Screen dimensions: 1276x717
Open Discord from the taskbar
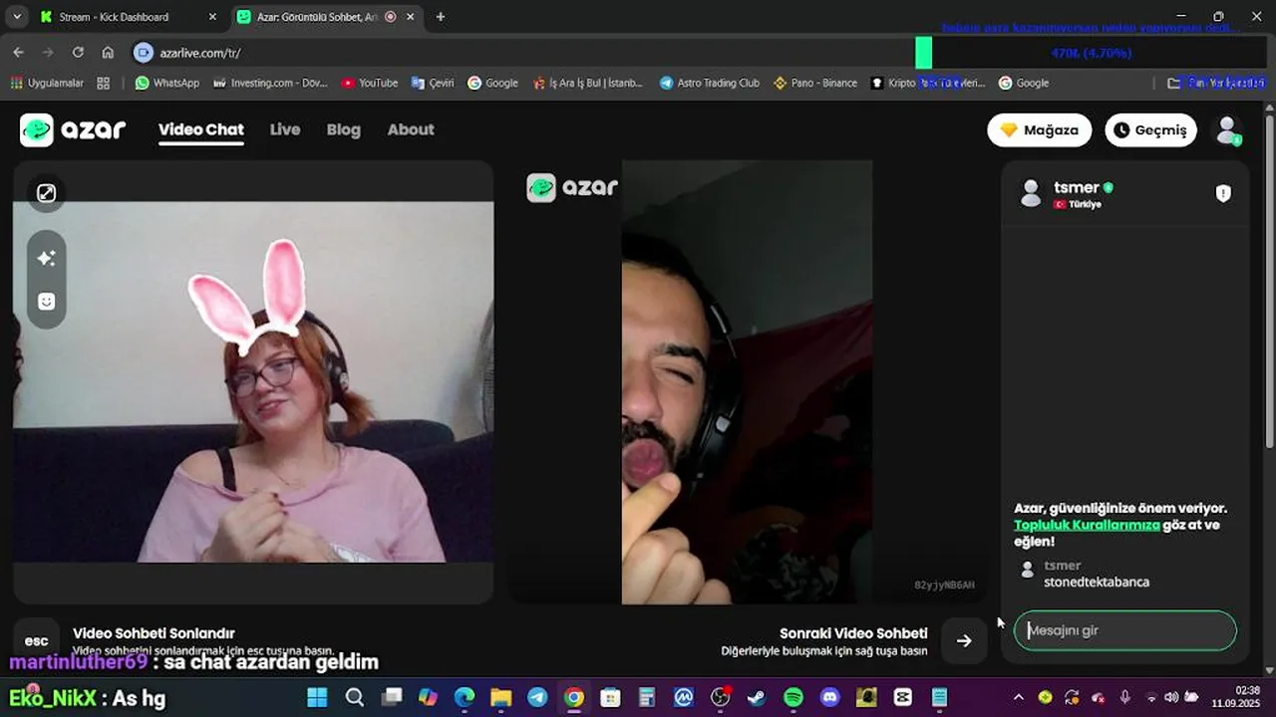click(x=829, y=697)
